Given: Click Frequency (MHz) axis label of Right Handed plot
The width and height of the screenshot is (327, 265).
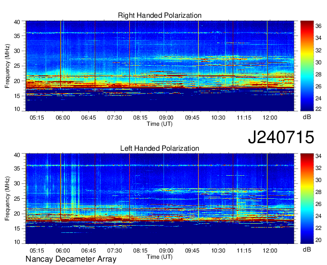Looking at the screenshot, I should click(7, 66).
